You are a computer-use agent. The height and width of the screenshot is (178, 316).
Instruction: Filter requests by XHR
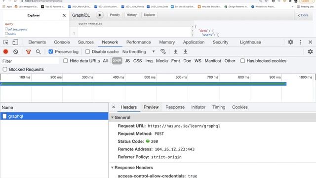(x=117, y=61)
